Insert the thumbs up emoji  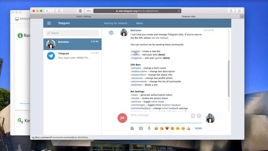pos(188,128)
